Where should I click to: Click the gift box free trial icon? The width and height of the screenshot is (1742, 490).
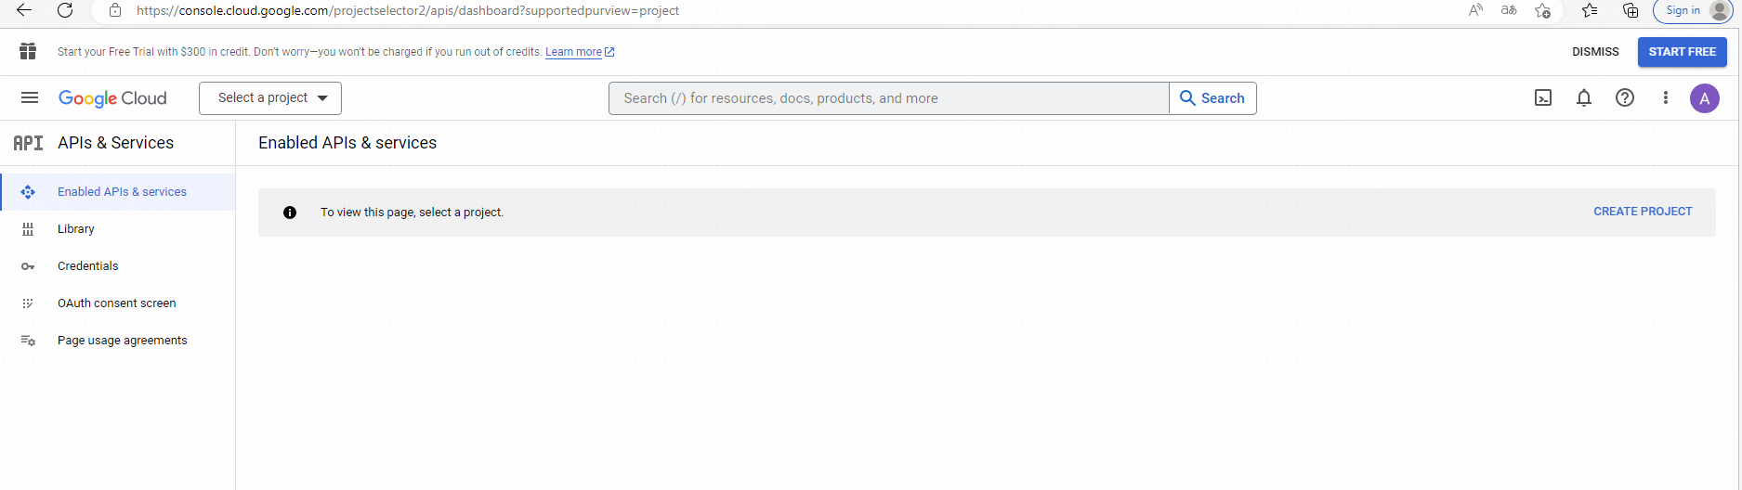(28, 51)
